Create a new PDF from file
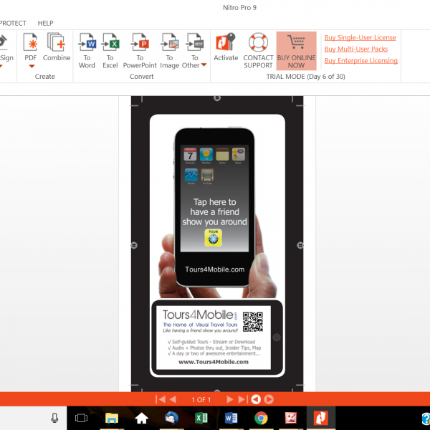Image resolution: width=430 pixels, height=430 pixels. point(30,47)
